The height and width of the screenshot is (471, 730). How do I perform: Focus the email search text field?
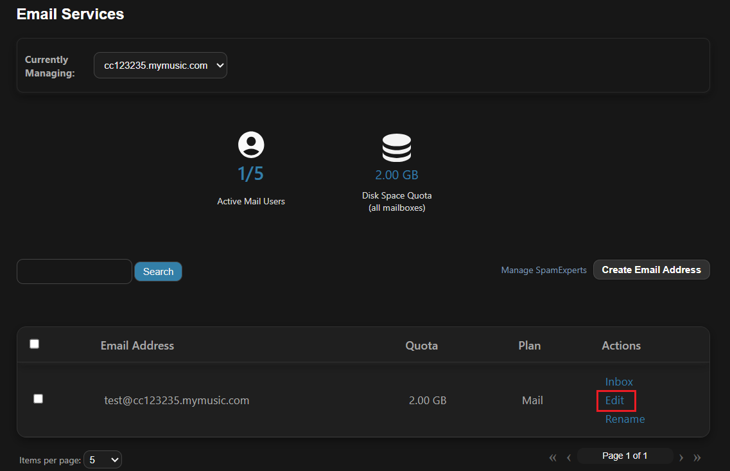[74, 271]
